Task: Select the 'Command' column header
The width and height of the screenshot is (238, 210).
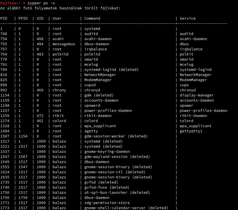Action: 92,18
